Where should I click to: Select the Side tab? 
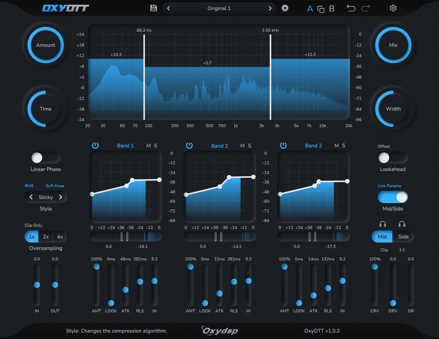pyautogui.click(x=403, y=237)
